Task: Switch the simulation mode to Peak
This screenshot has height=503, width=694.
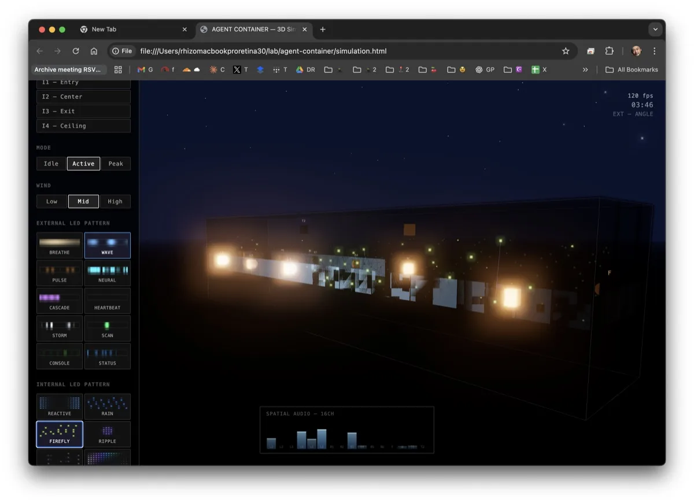Action: tap(116, 164)
